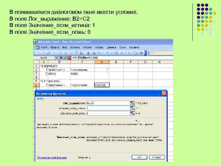The width and height of the screenshot is (221, 166).
Task: Select column H header
Action: 159,62
